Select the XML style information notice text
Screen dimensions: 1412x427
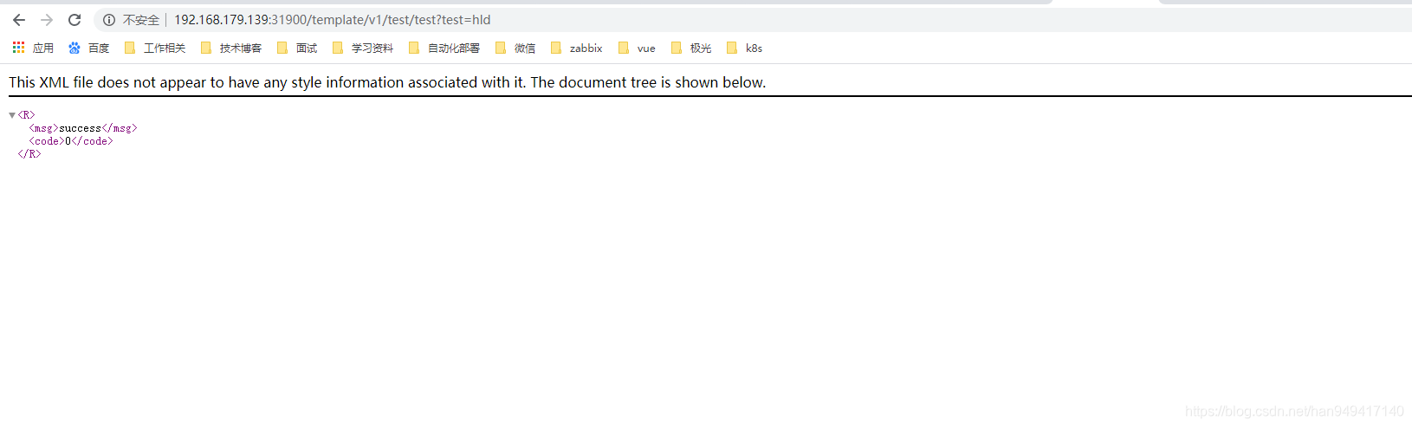coord(387,82)
